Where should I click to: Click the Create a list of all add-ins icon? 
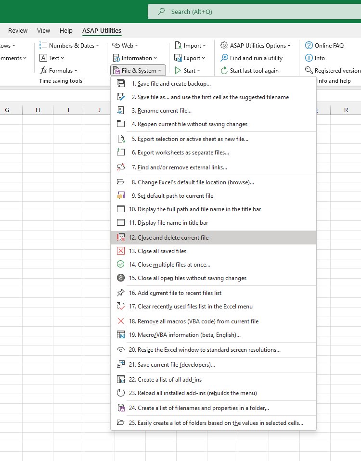pyautogui.click(x=120, y=380)
